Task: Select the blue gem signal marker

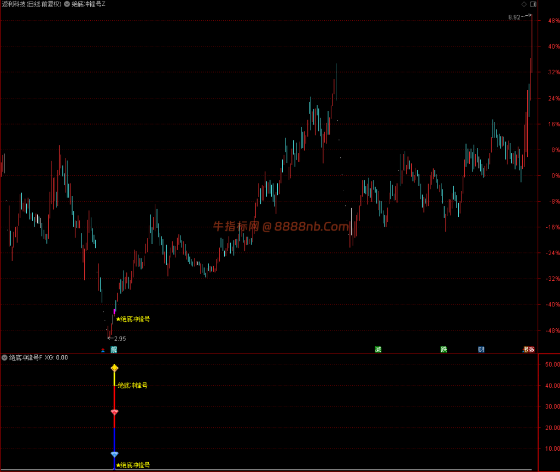Action: (114, 454)
